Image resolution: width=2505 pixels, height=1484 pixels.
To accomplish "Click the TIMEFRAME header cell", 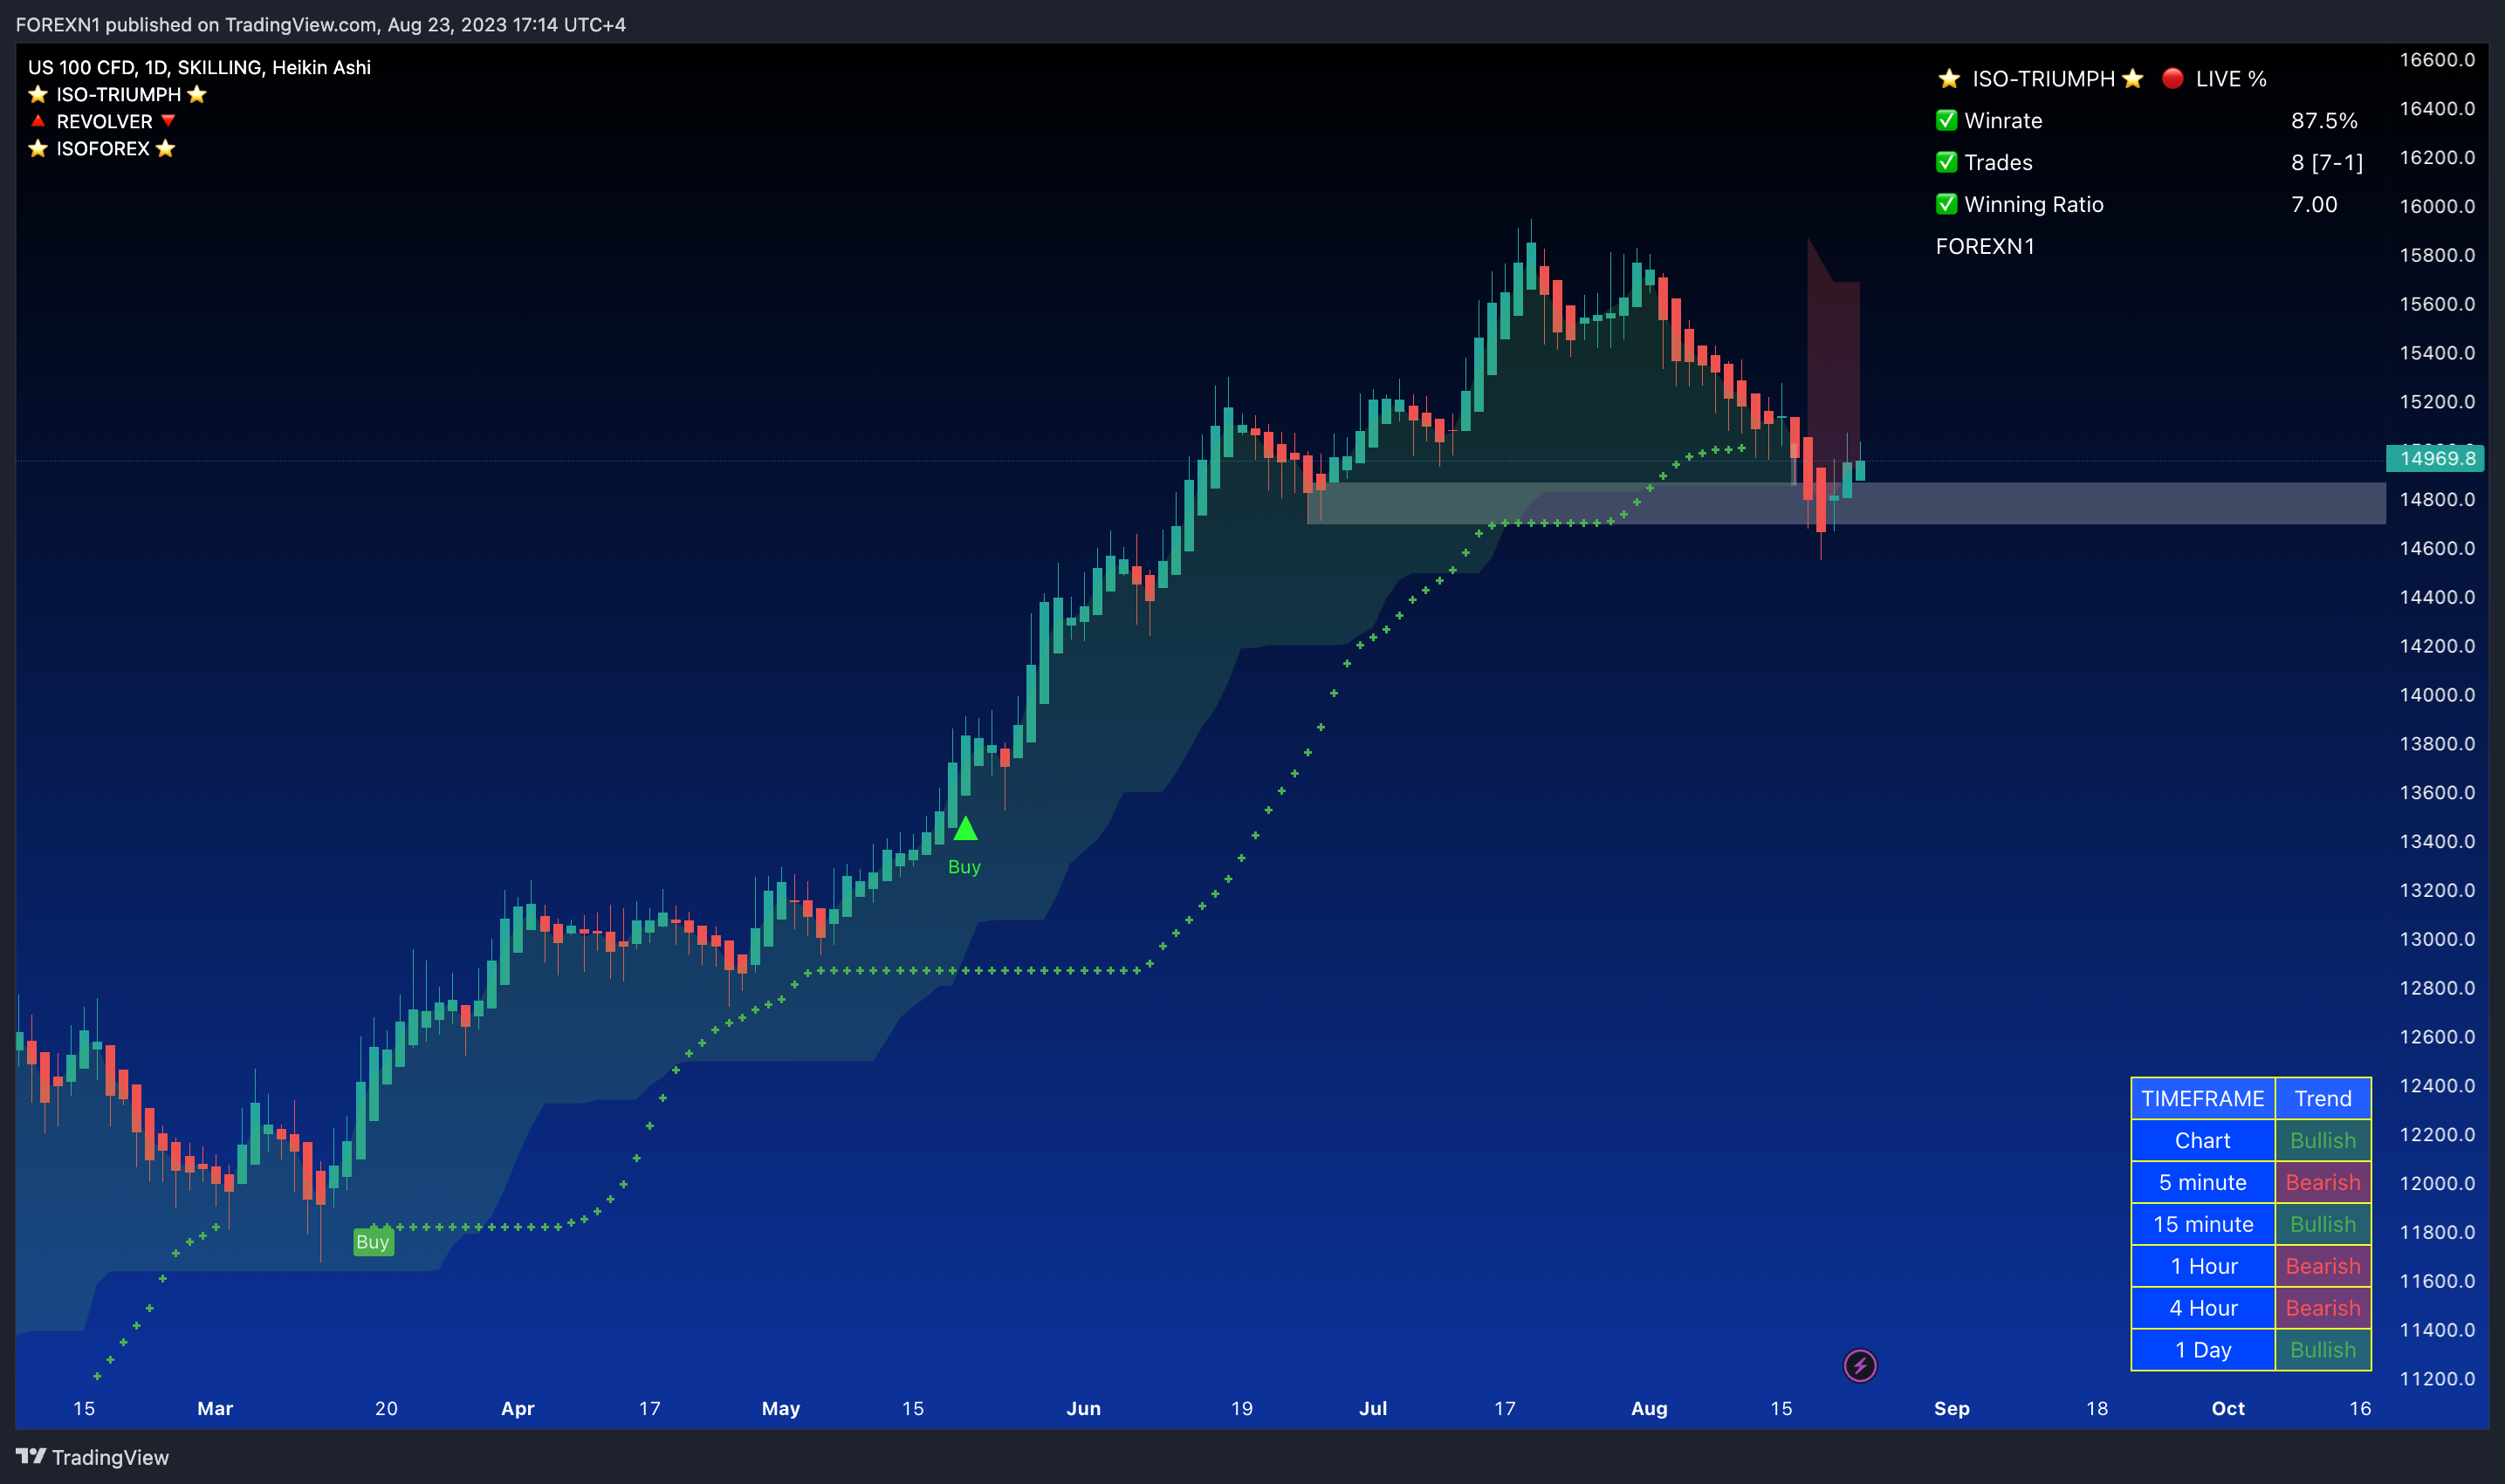I will (2203, 1098).
